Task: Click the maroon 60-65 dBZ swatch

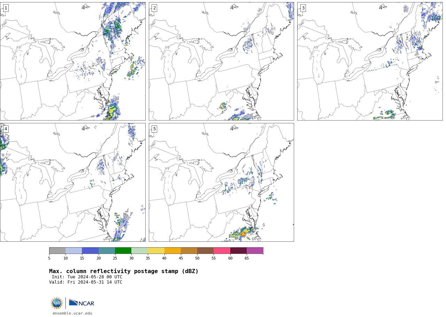Action: point(238,251)
